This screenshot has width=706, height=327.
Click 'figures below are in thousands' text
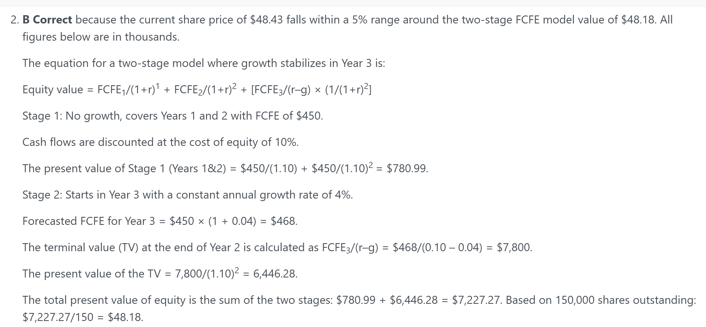(x=101, y=37)
